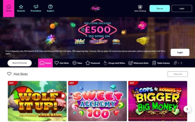Open the Featured star category
The width and height of the screenshot is (195, 122).
click(93, 63)
